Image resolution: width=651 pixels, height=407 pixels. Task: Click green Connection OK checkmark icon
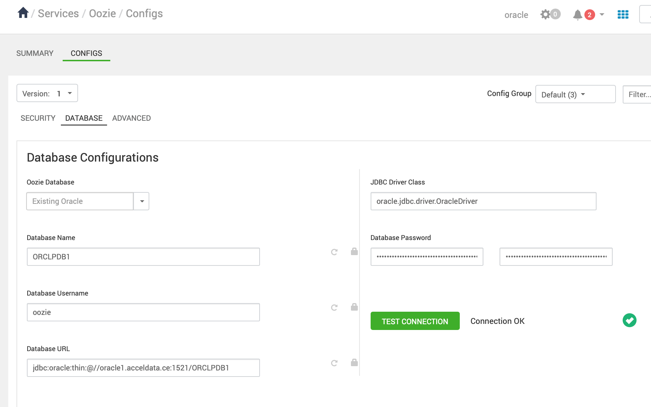pos(629,320)
